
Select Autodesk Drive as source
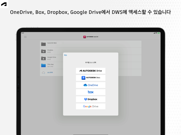[91, 71]
